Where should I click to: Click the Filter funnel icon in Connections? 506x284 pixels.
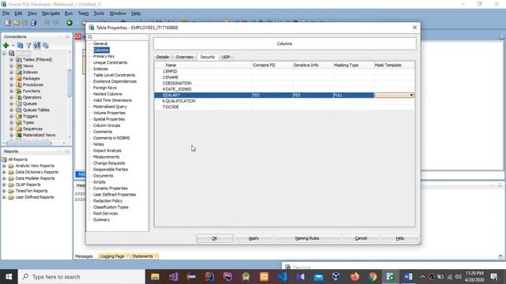point(28,46)
